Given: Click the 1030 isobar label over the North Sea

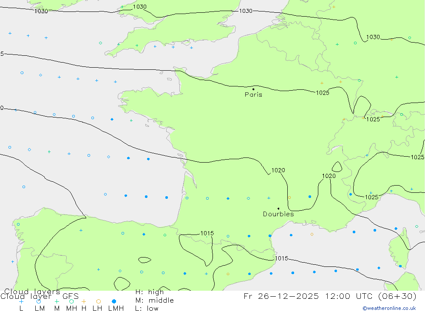Looking at the screenshot, I should tap(246, 11).
